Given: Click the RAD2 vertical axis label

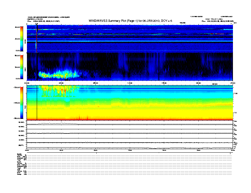Looking at the screenshot, I should 25,41.
